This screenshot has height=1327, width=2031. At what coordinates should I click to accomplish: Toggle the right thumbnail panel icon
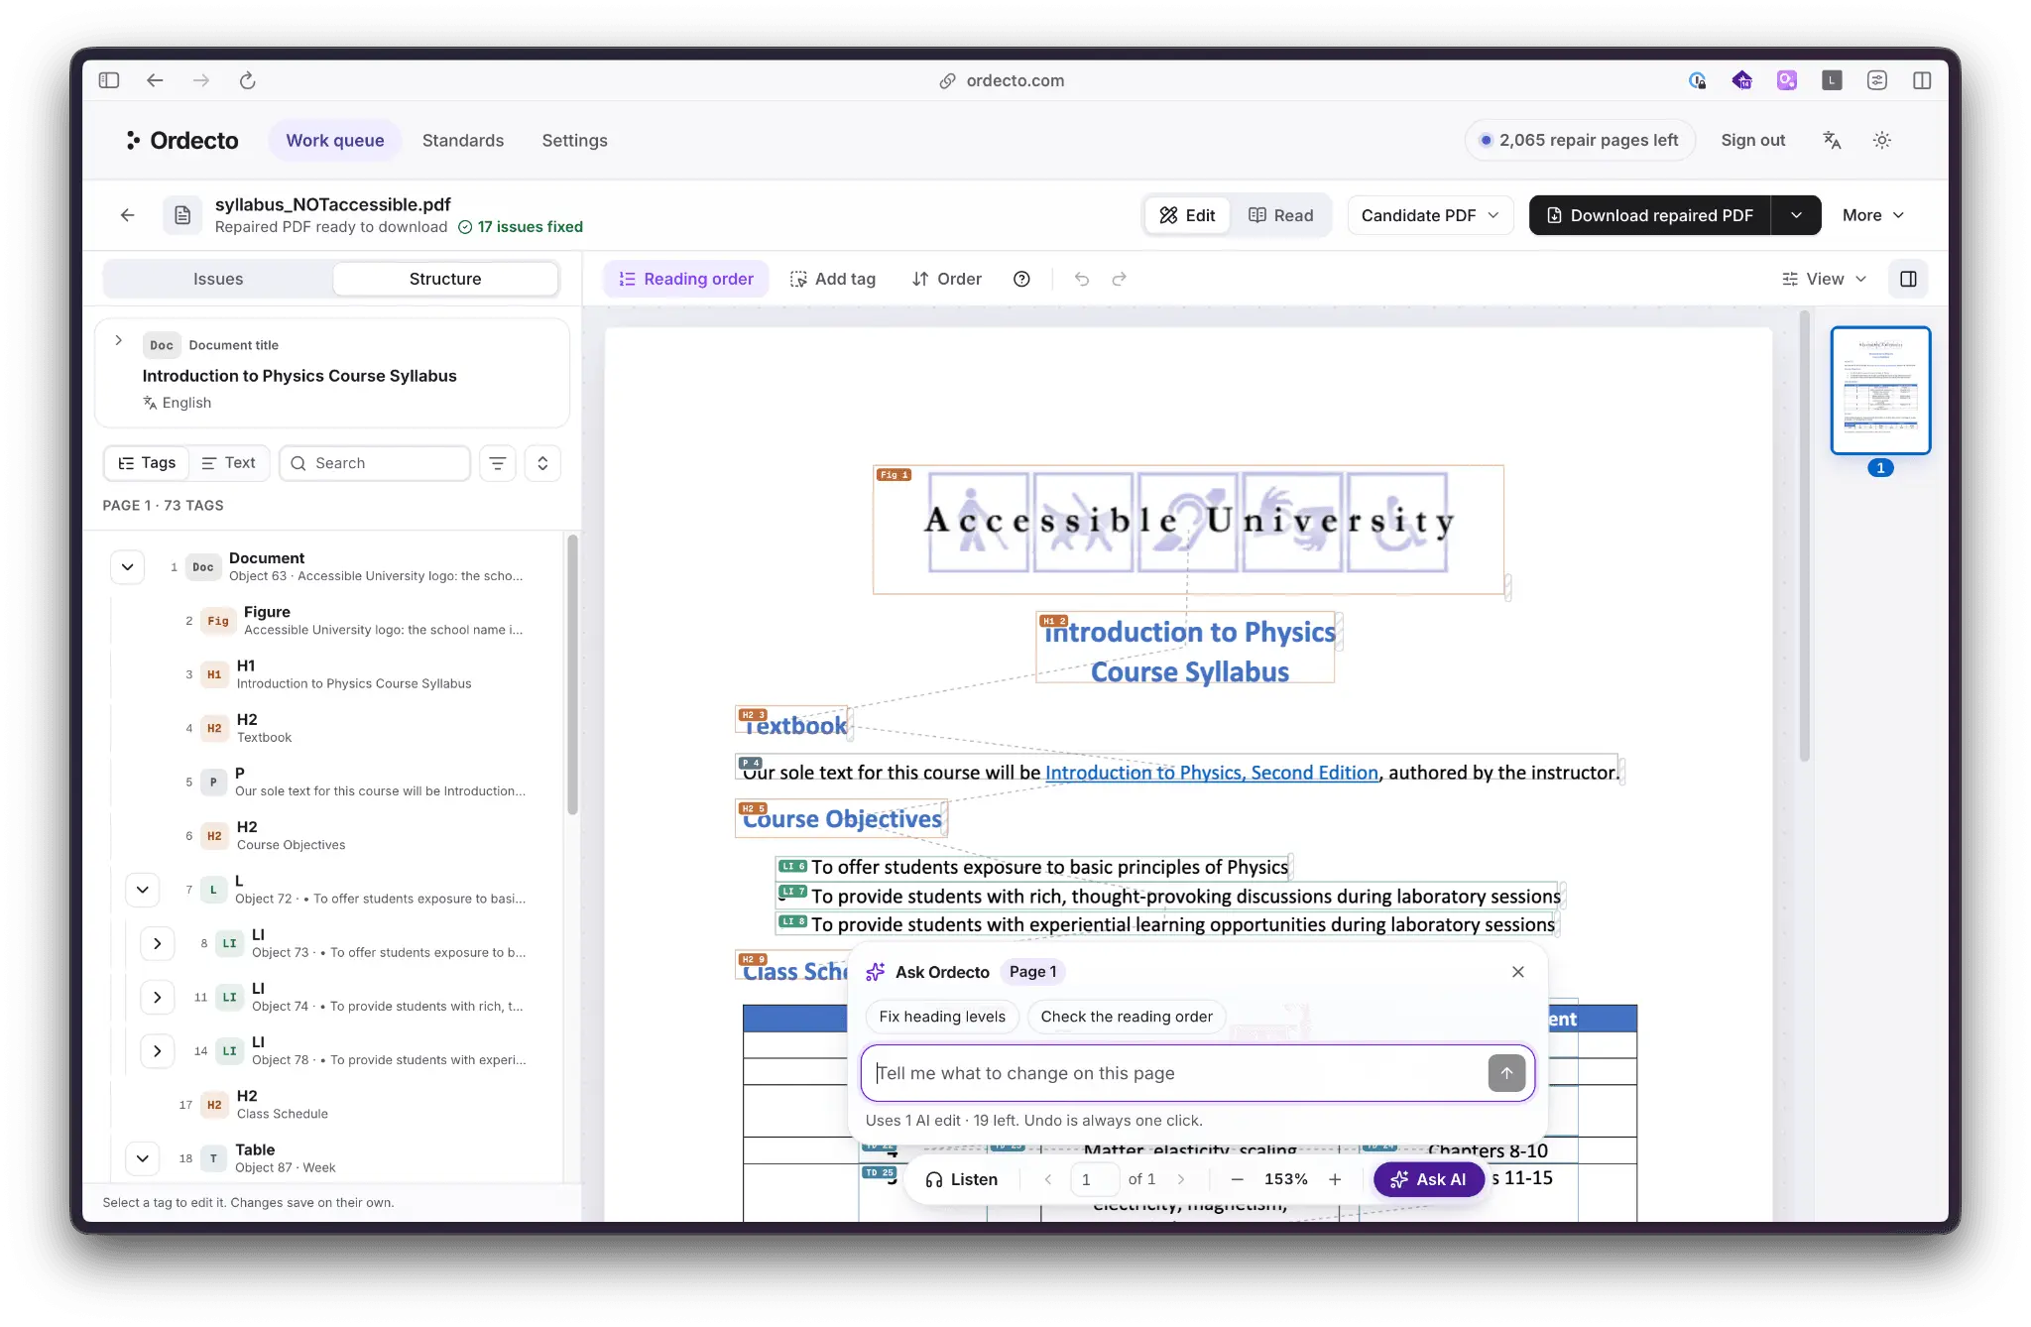[1908, 280]
